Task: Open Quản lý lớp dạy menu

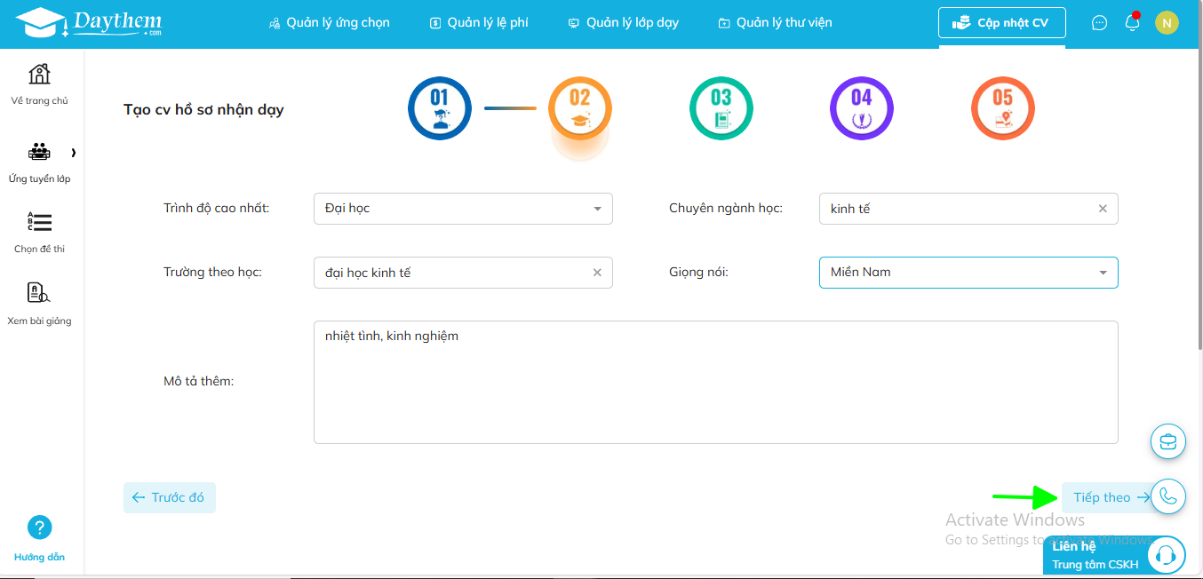Action: click(623, 22)
